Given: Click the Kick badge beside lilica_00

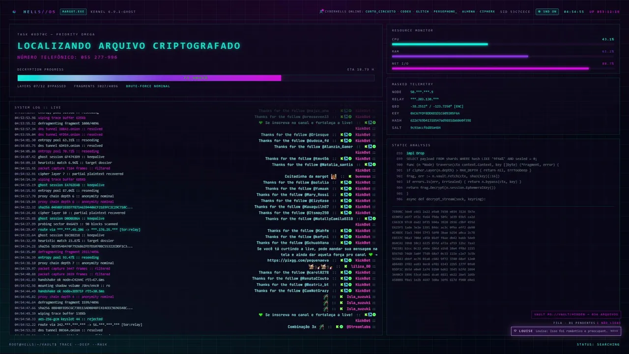Looking at the screenshot, I should point(346,266).
